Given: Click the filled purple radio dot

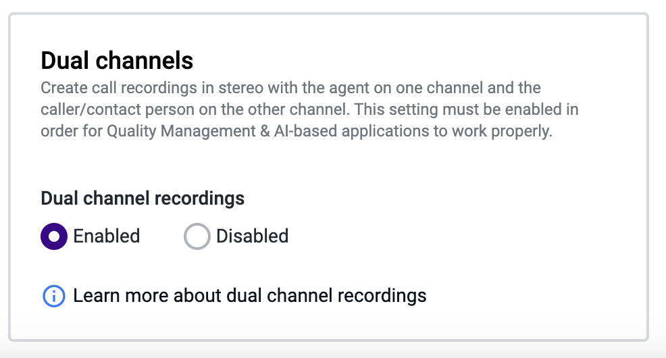Looking at the screenshot, I should point(54,236).
